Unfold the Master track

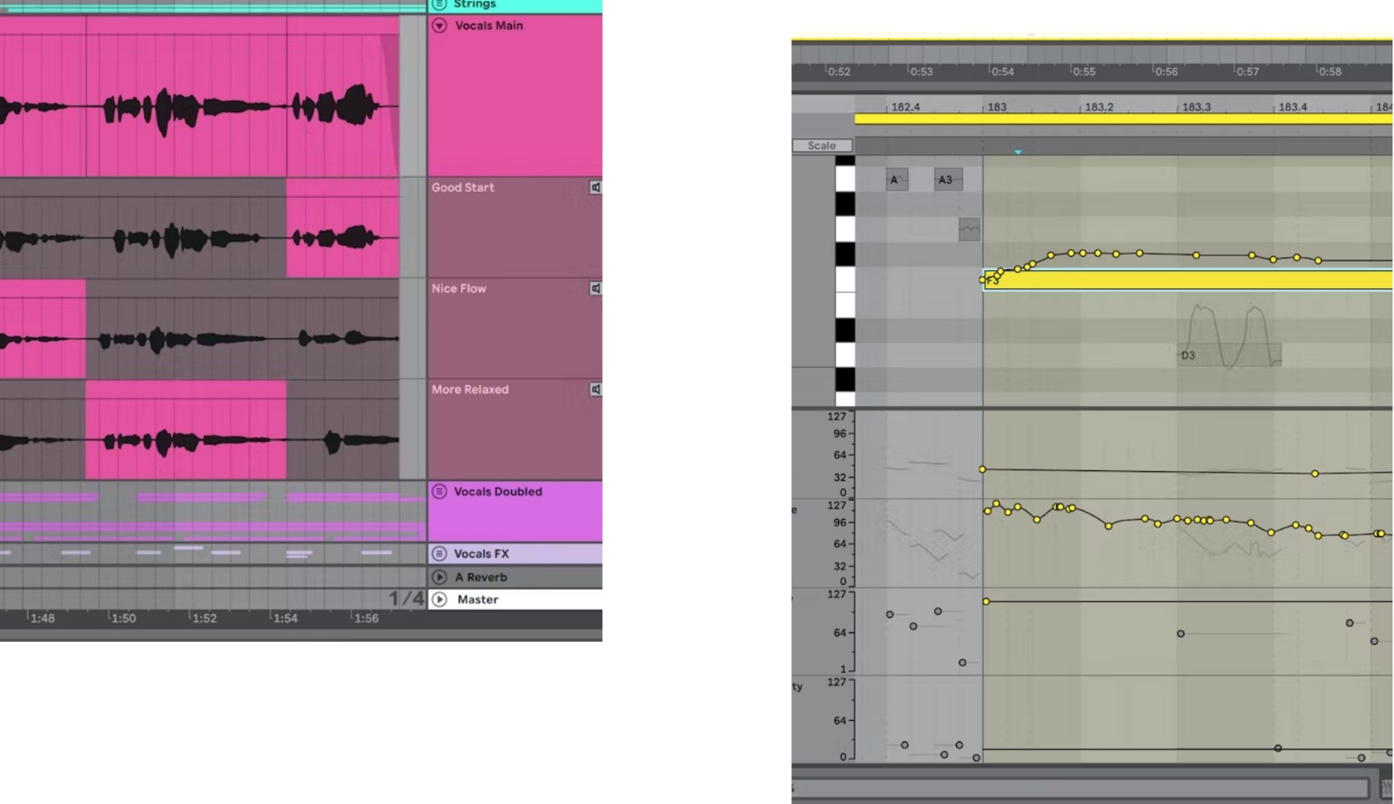click(x=439, y=599)
